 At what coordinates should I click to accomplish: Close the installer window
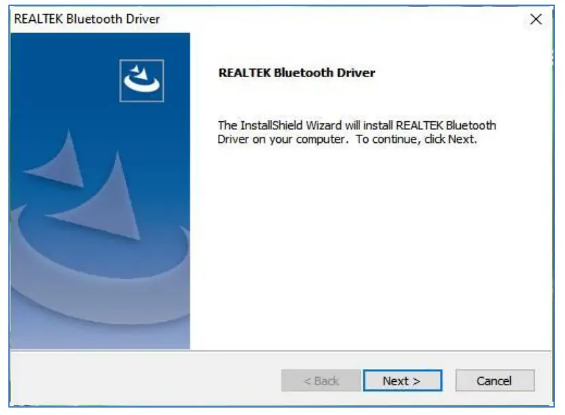point(537,19)
